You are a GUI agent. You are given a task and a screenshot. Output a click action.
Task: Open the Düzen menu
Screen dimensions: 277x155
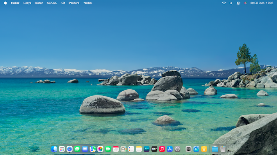coord(39,3)
